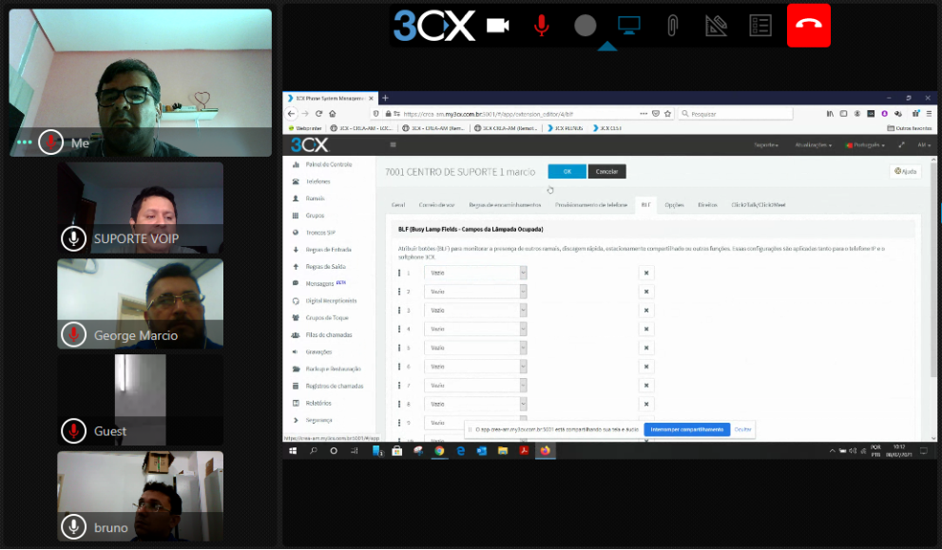Toggle screen sharing monitor icon
The width and height of the screenshot is (942, 550).
[x=628, y=26]
